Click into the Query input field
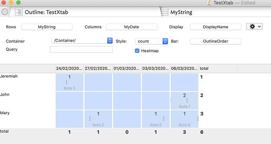 81,49
